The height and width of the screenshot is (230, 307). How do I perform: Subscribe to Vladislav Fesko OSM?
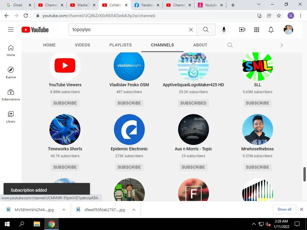click(x=129, y=103)
